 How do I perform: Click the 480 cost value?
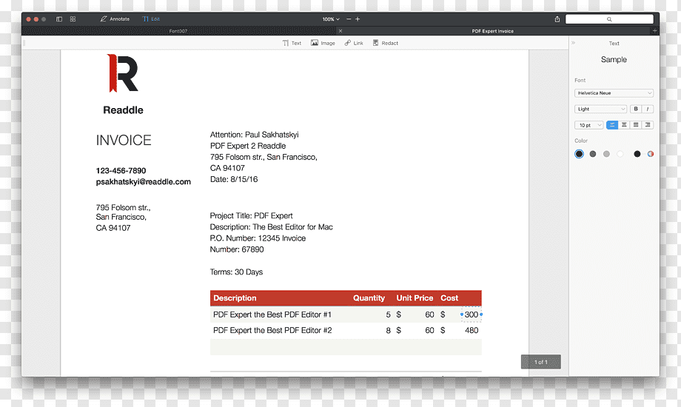click(x=472, y=331)
